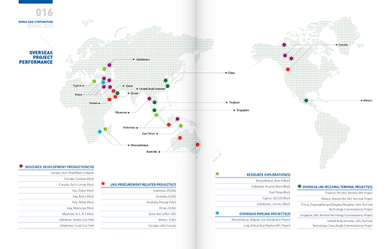391x249 pixels.
Task: Select the light green marker near Cyprus
Action: (94, 81)
